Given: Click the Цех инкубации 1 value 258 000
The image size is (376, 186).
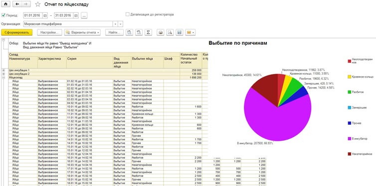Looking at the screenshot, I should 196,70.
